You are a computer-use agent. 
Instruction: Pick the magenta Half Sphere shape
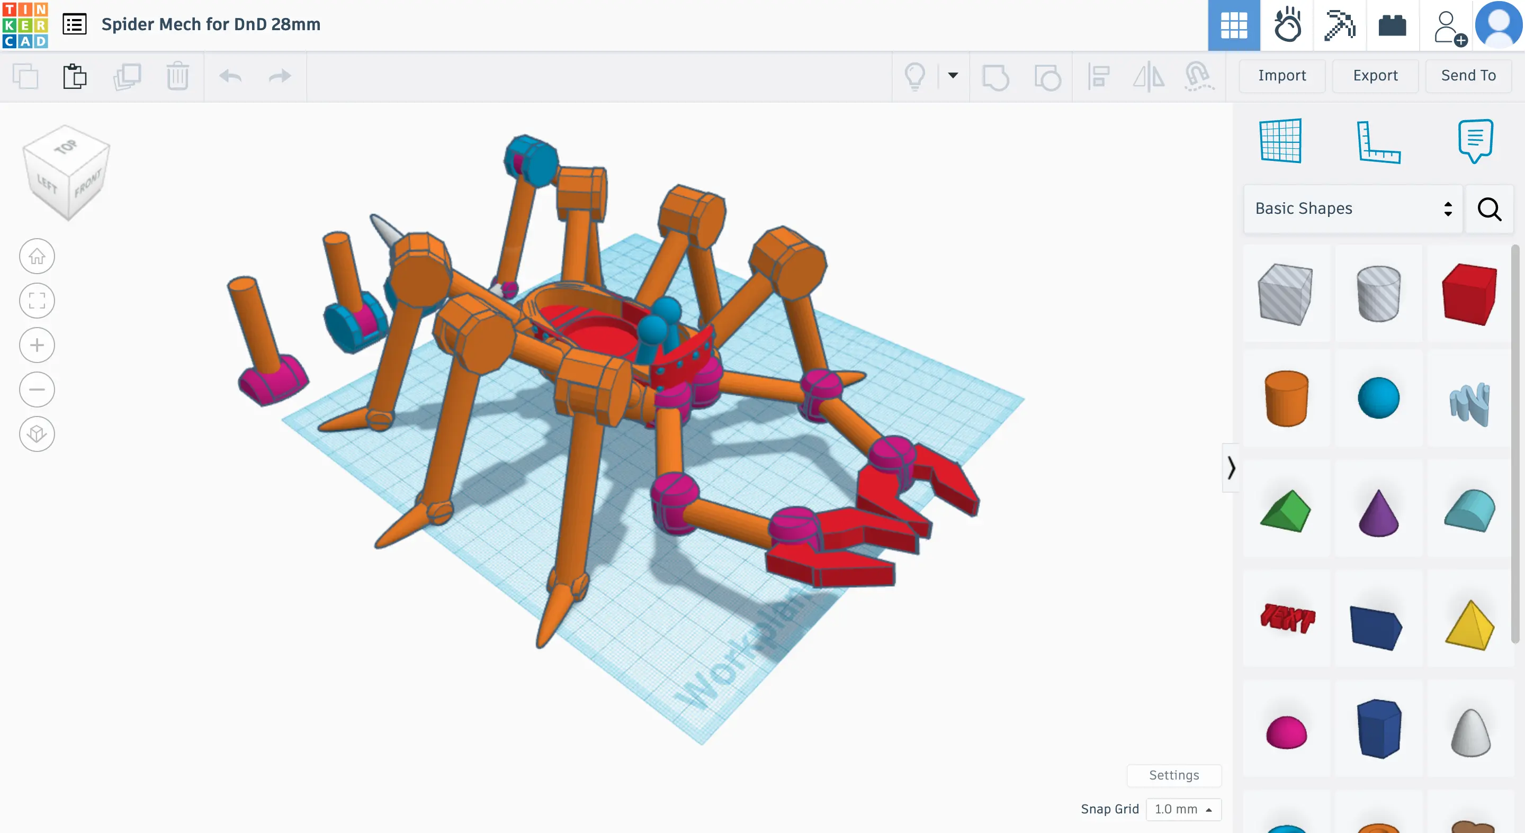coord(1286,732)
